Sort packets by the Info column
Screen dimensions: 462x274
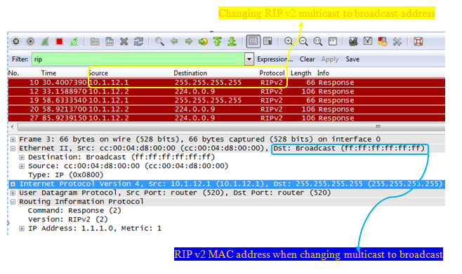coord(323,73)
